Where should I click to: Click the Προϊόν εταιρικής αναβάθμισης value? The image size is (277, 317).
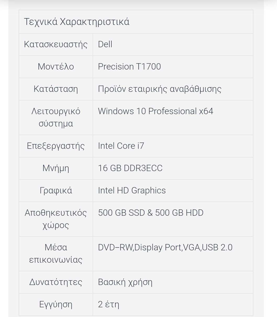[x=160, y=89]
